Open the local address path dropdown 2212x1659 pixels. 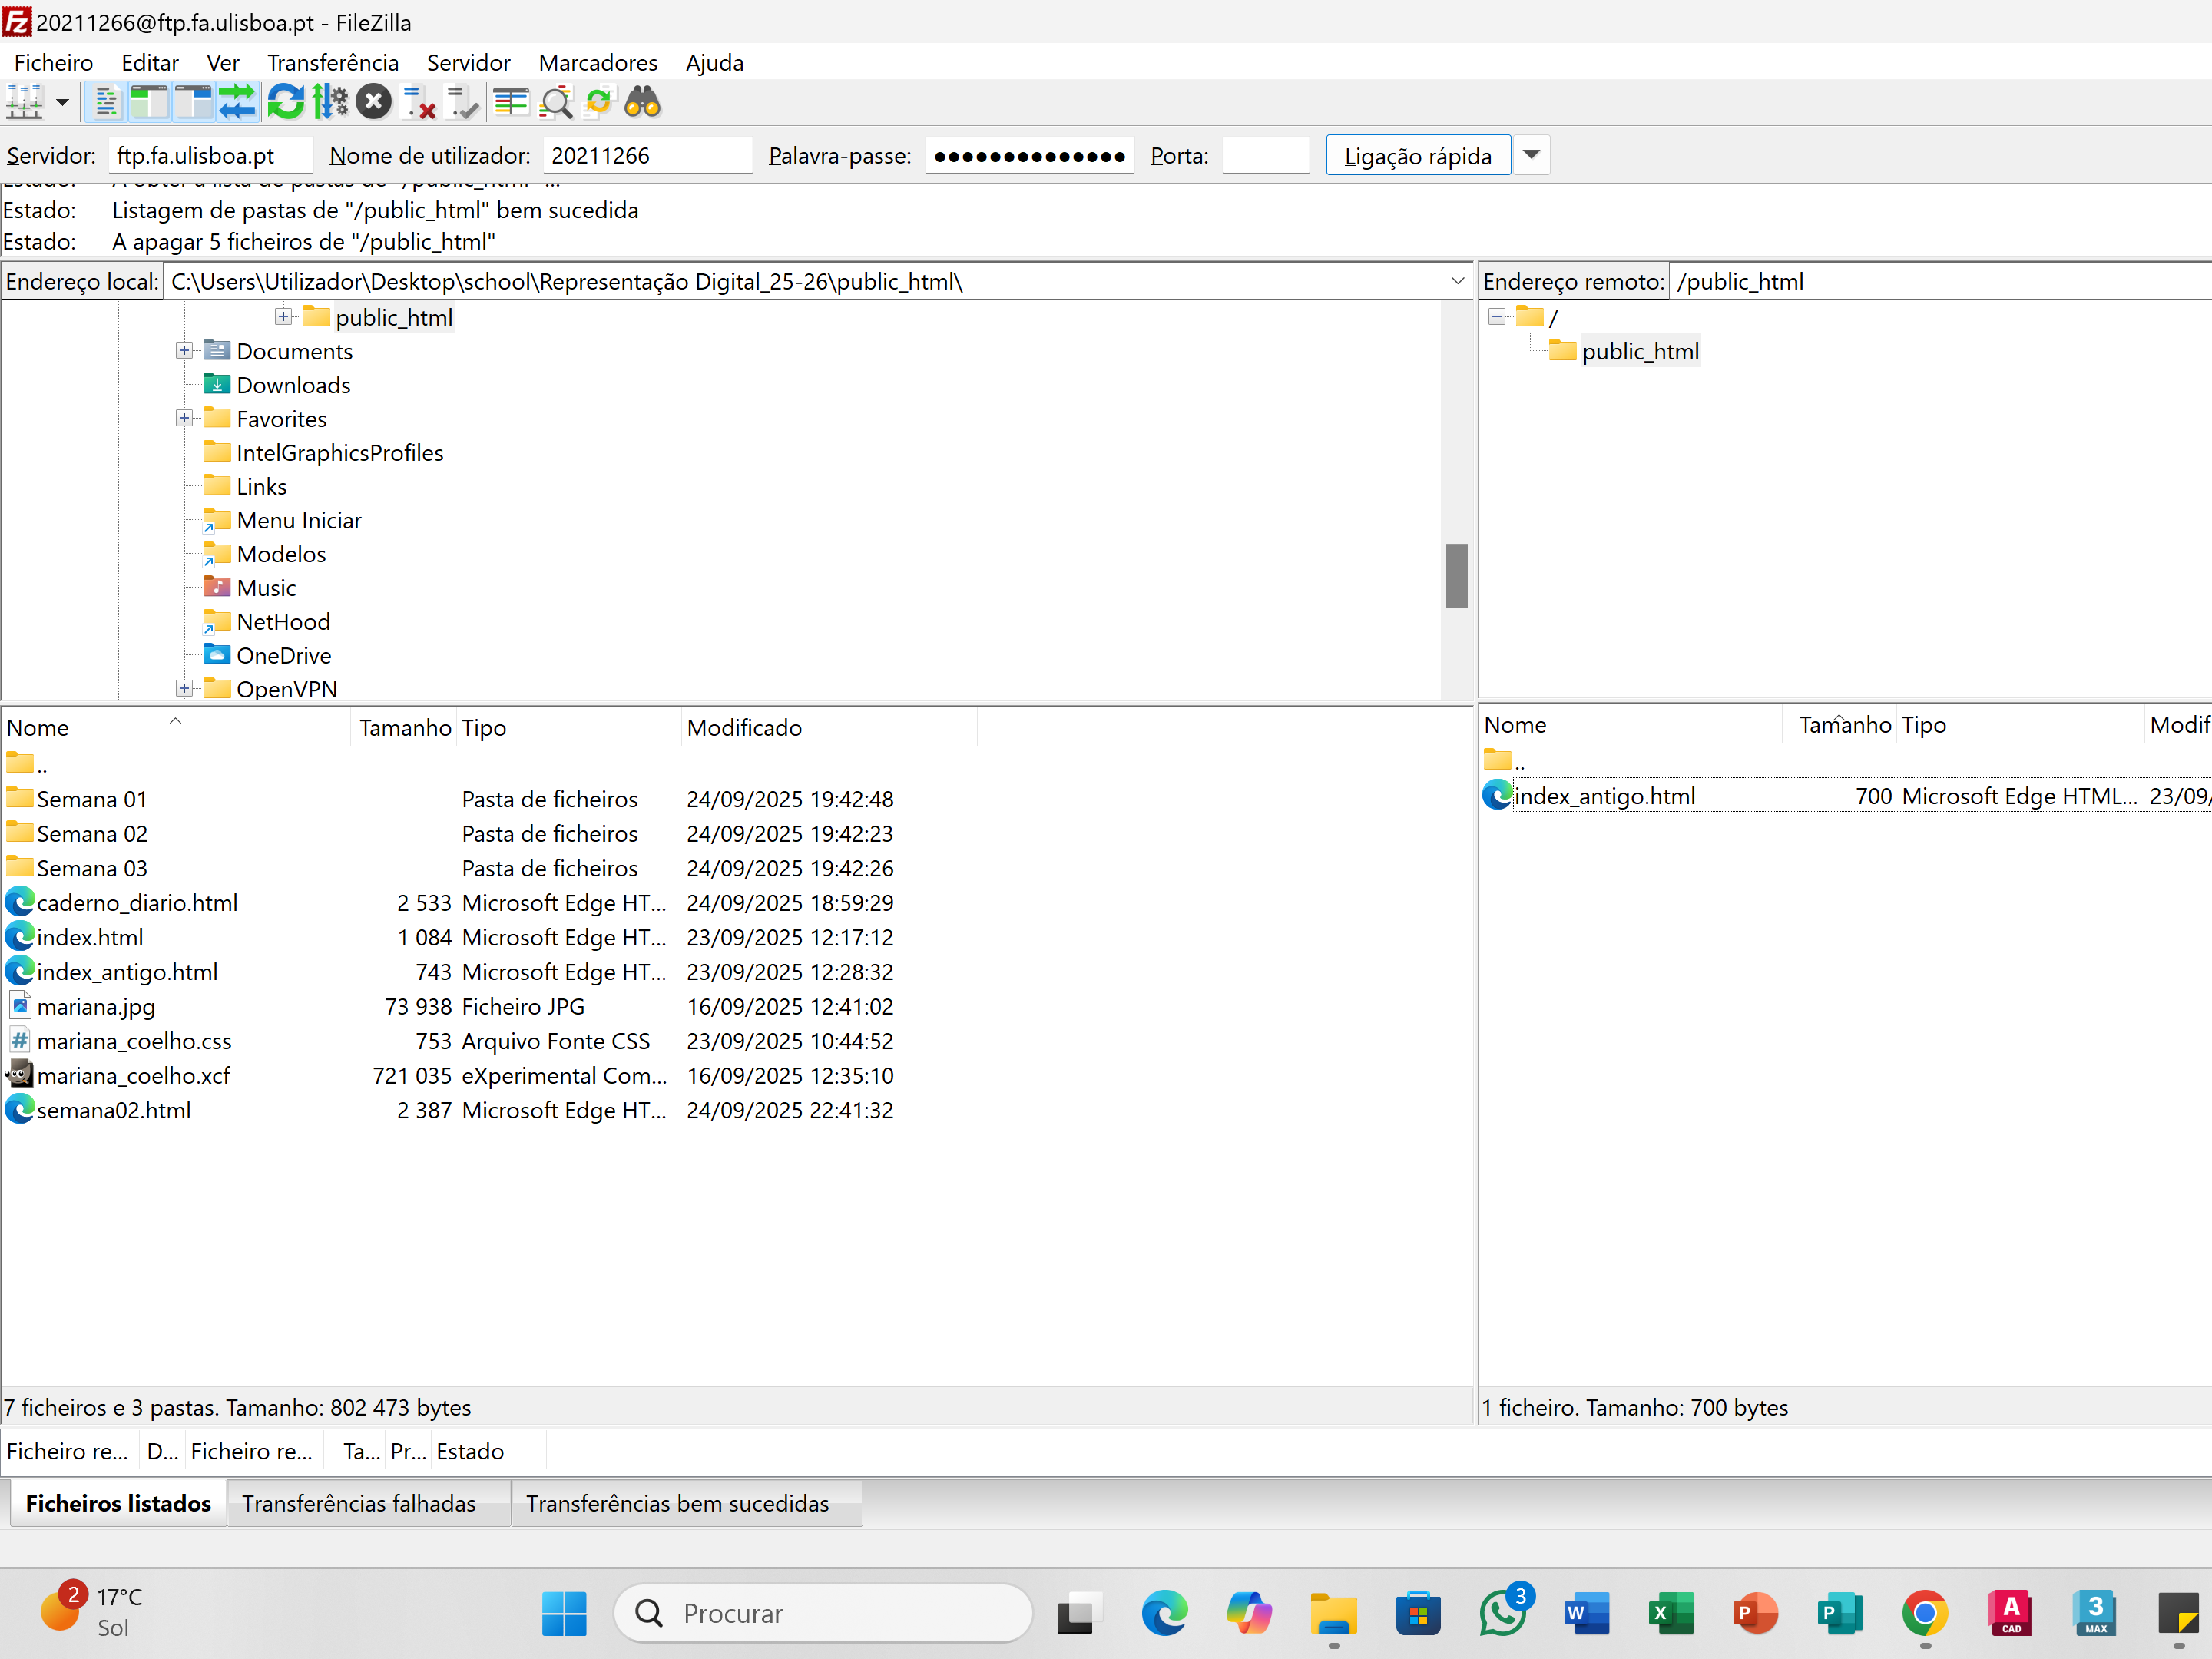1457,282
